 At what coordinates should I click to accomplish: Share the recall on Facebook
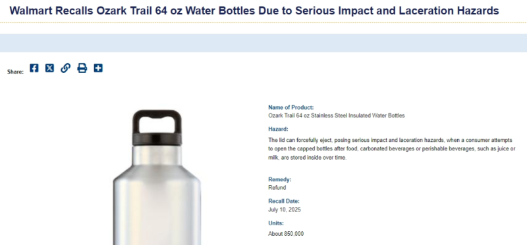click(x=34, y=68)
